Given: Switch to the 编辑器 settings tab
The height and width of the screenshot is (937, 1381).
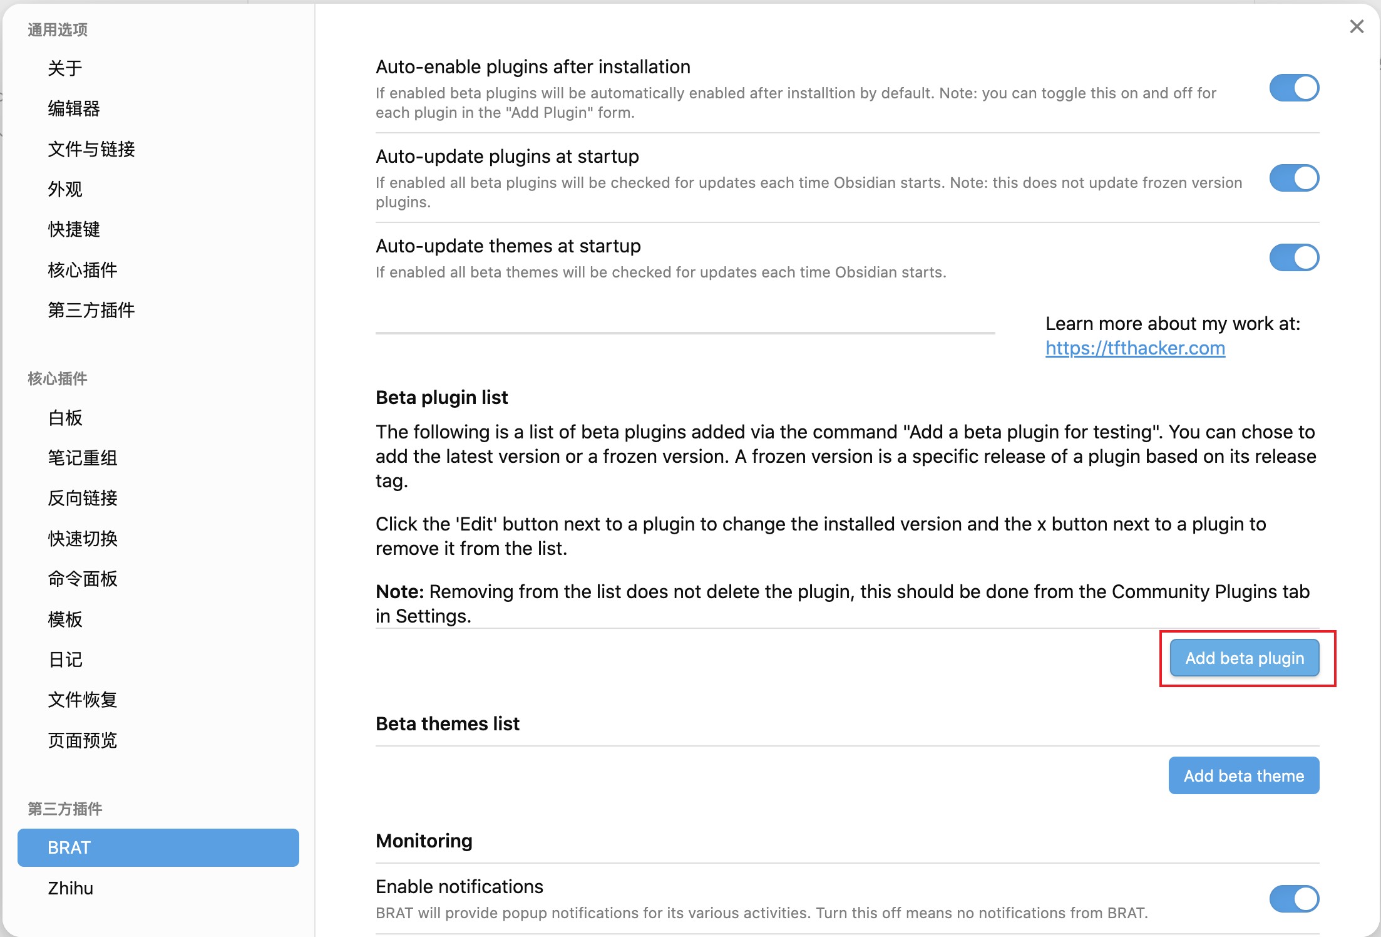Looking at the screenshot, I should tap(74, 108).
